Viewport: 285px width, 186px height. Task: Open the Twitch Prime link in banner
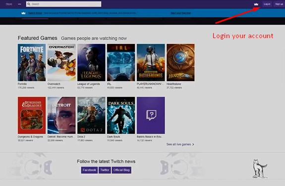35,13
